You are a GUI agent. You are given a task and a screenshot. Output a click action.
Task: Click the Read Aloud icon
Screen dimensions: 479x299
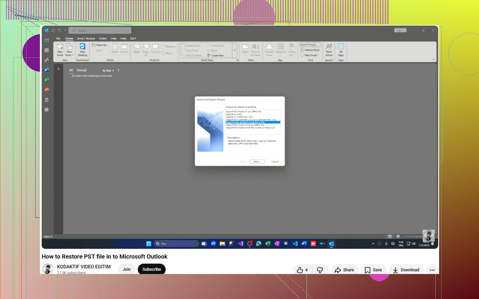(329, 50)
